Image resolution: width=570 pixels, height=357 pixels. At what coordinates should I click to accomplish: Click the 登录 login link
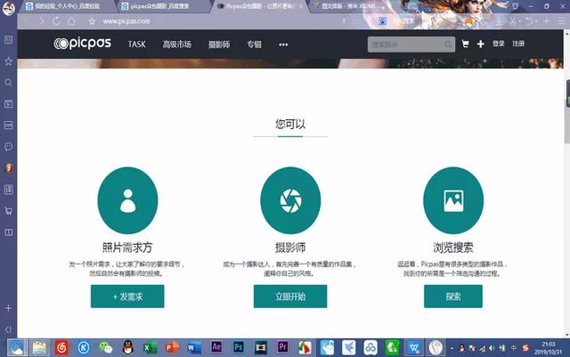(498, 44)
